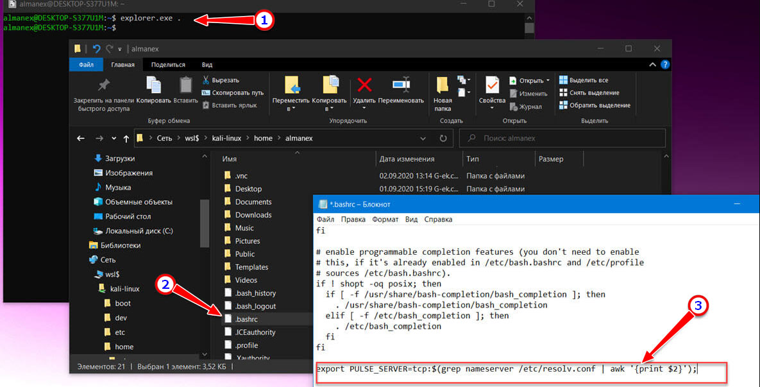Refresh the Explorer folder view
The width and height of the screenshot is (760, 387).
tap(443, 138)
